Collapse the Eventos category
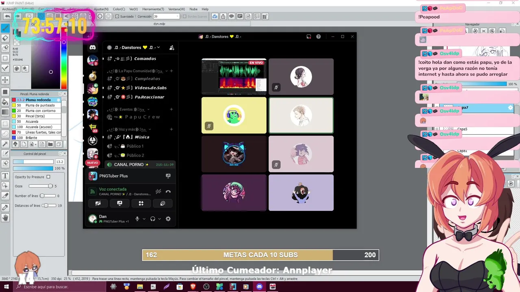The image size is (520, 292). [x=128, y=109]
